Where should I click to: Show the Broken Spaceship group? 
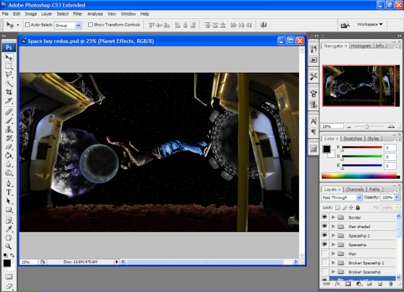point(325,272)
